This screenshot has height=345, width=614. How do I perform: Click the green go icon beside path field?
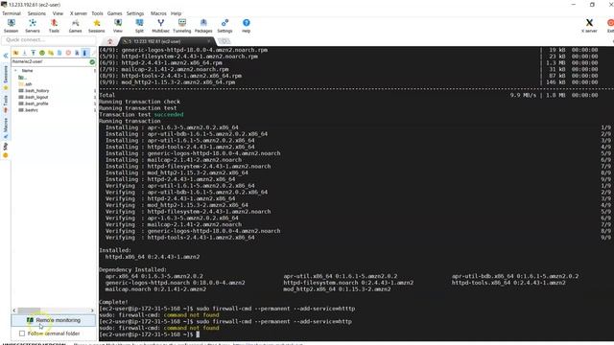click(92, 61)
